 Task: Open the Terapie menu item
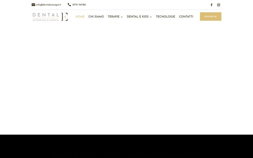coord(113,17)
